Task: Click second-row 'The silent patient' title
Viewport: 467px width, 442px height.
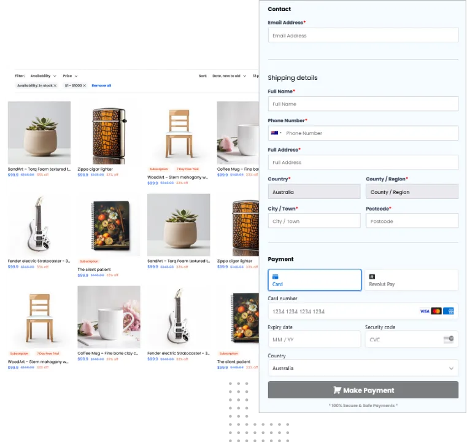Action: 94,269
